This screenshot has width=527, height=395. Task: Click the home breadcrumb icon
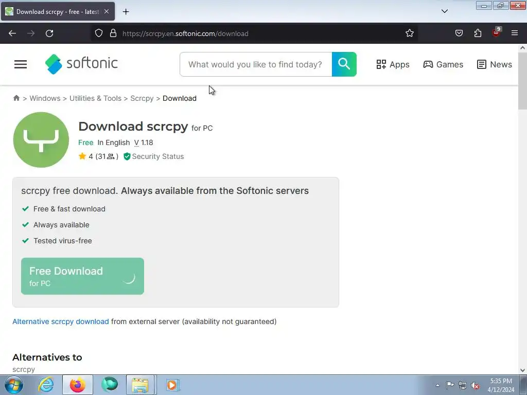tap(16, 98)
